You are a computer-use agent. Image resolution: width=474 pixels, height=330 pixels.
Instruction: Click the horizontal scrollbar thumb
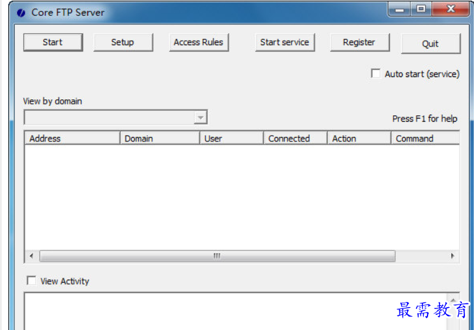tap(217, 256)
